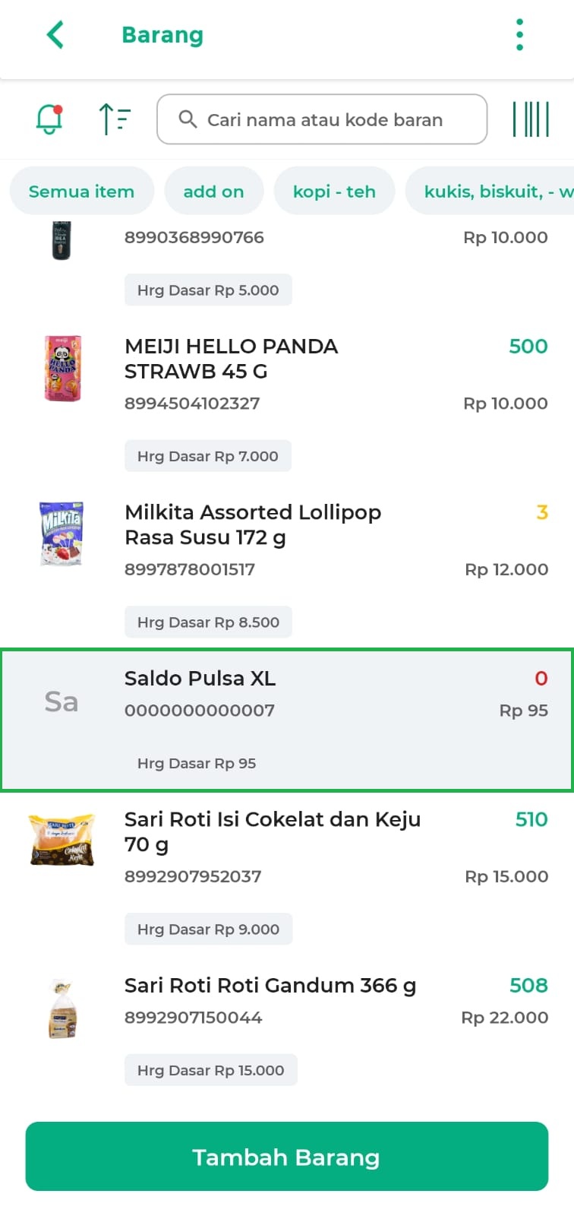Tap the Sari Roti Cokelat Keju image
The image size is (574, 1216).
point(61,840)
